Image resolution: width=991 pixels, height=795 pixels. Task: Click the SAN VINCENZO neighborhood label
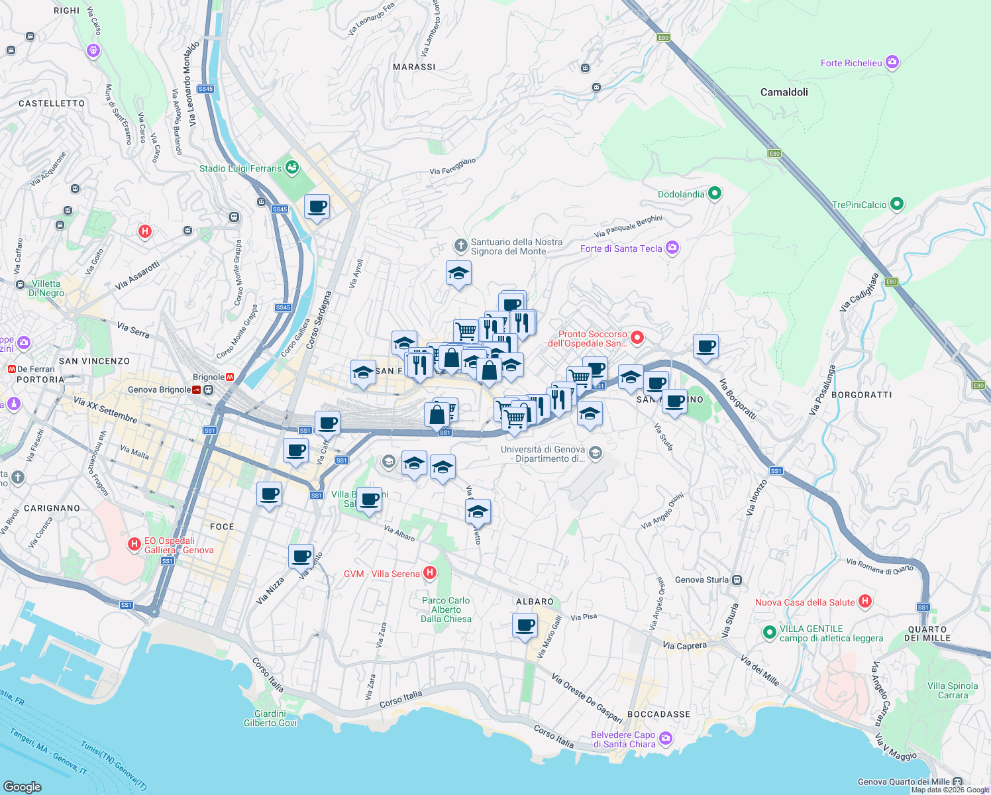point(95,361)
